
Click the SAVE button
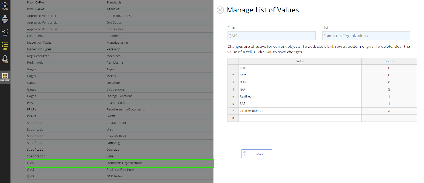(x=257, y=154)
